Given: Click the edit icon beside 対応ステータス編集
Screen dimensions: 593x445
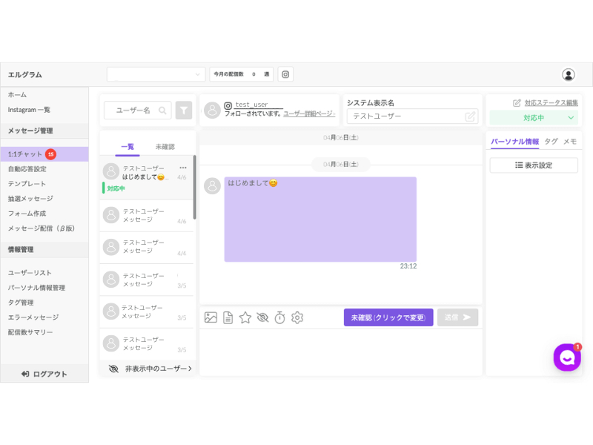Looking at the screenshot, I should point(517,102).
